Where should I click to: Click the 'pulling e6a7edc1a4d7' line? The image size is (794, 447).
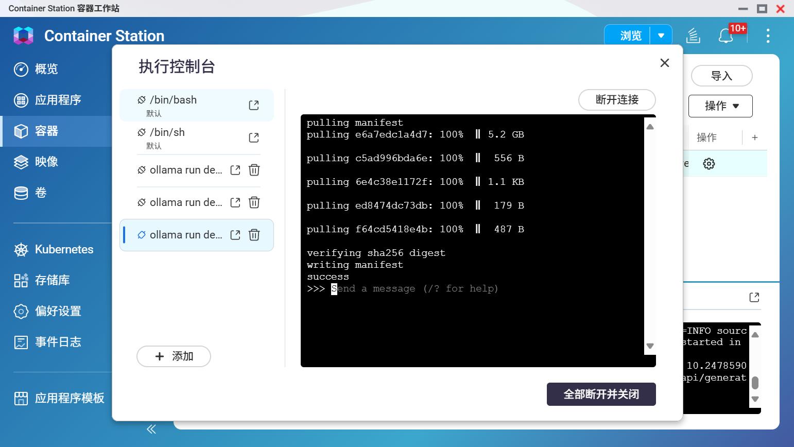416,134
